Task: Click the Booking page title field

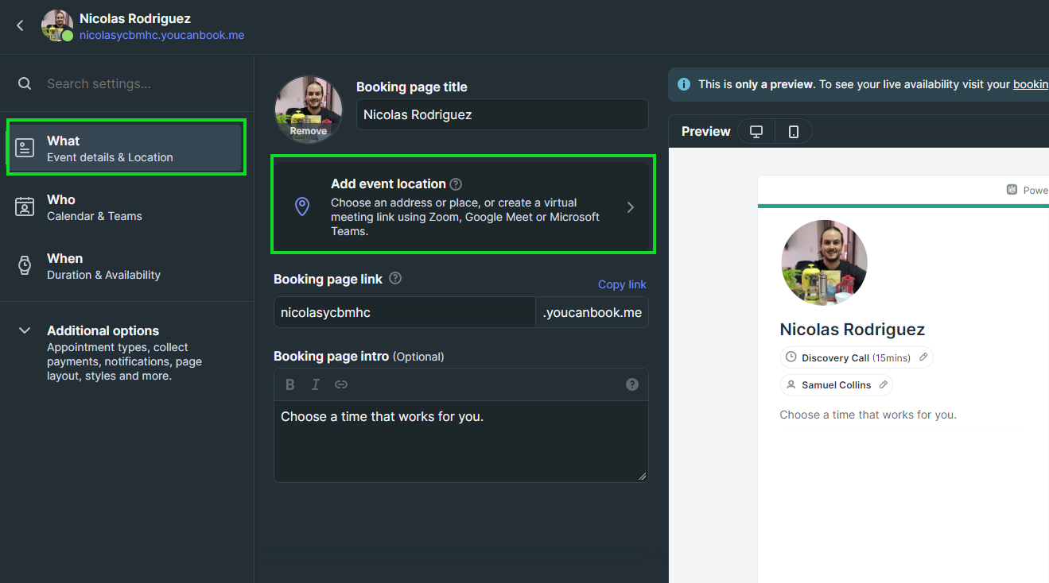Action: pos(502,114)
